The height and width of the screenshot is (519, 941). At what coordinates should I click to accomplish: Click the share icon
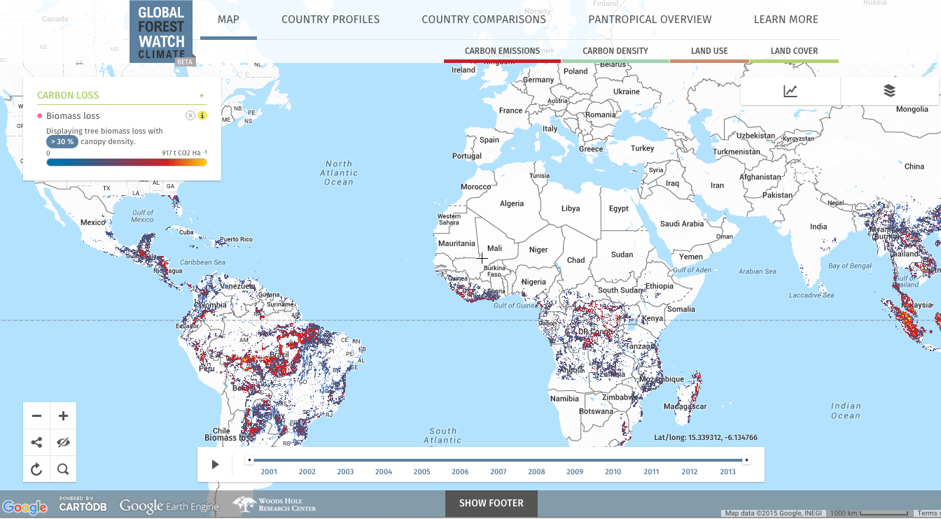pyautogui.click(x=36, y=443)
